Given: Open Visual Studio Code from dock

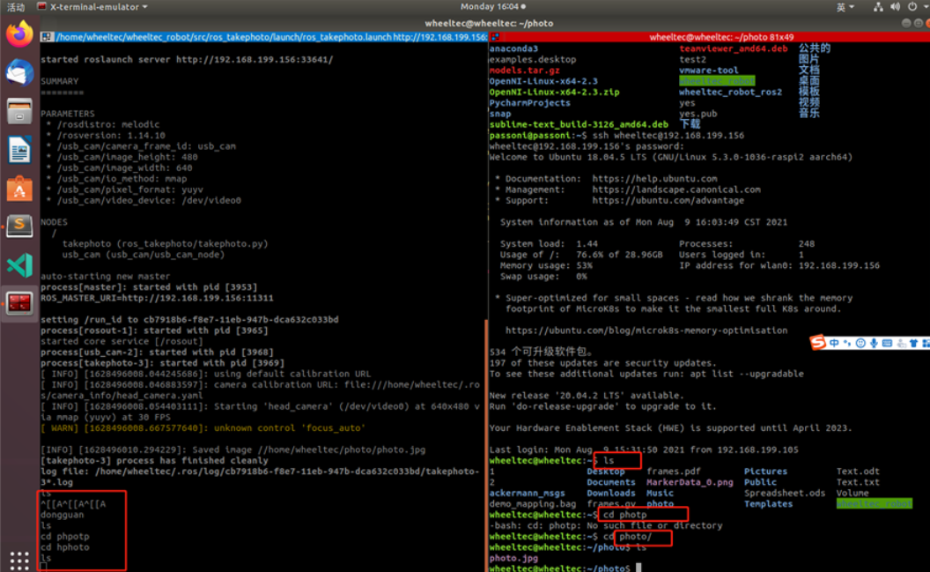Looking at the screenshot, I should (19, 264).
